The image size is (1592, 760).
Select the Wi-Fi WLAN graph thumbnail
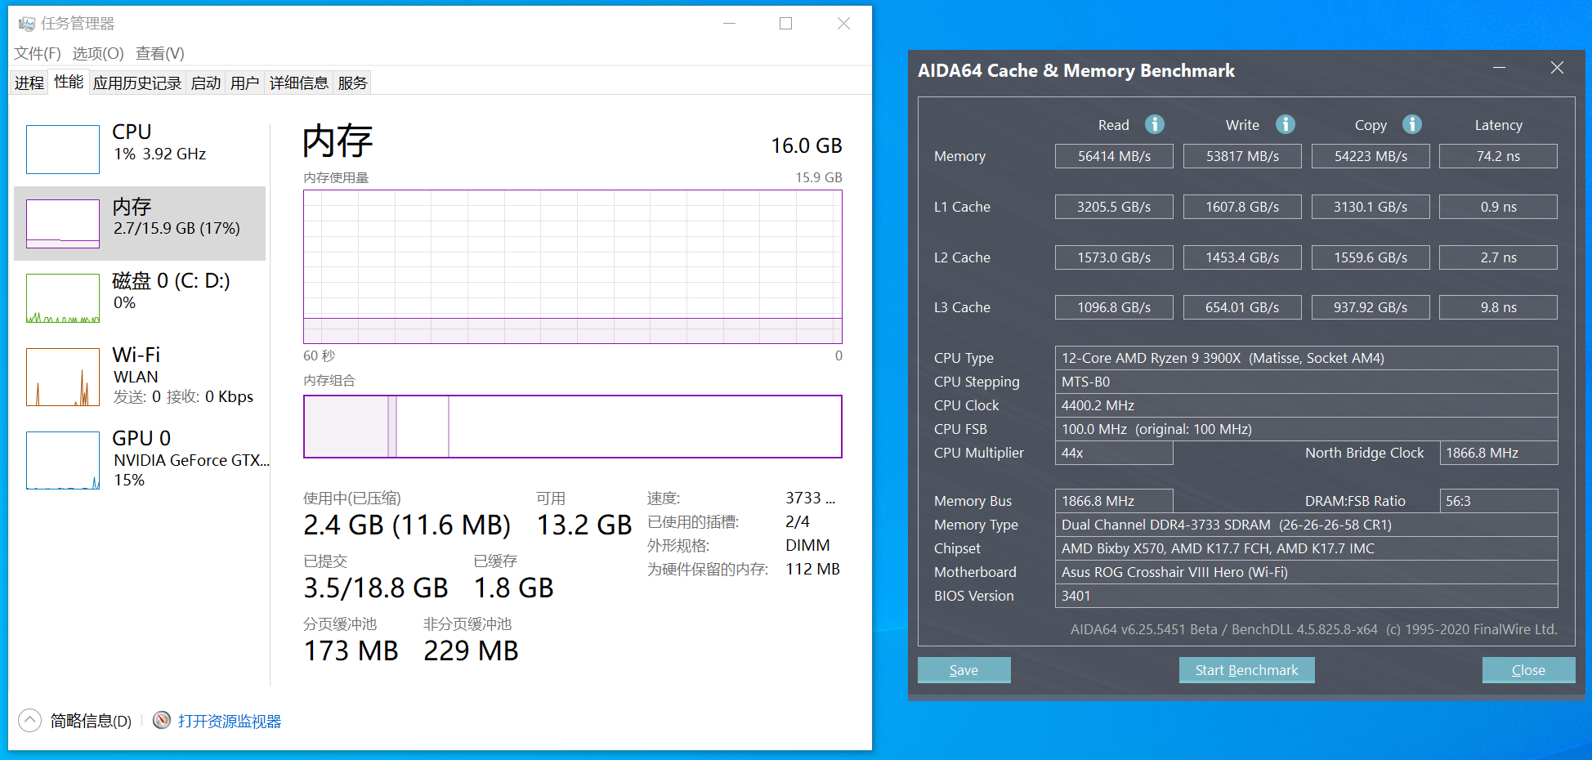click(x=63, y=378)
